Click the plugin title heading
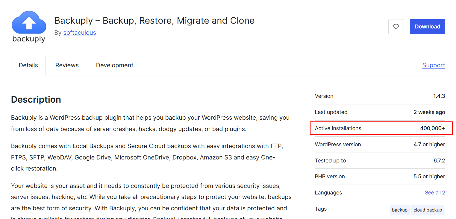The image size is (456, 219). click(154, 21)
